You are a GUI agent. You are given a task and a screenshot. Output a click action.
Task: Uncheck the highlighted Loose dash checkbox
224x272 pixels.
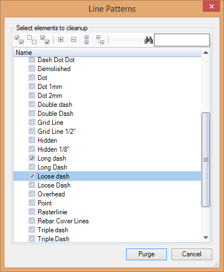[x=32, y=176]
